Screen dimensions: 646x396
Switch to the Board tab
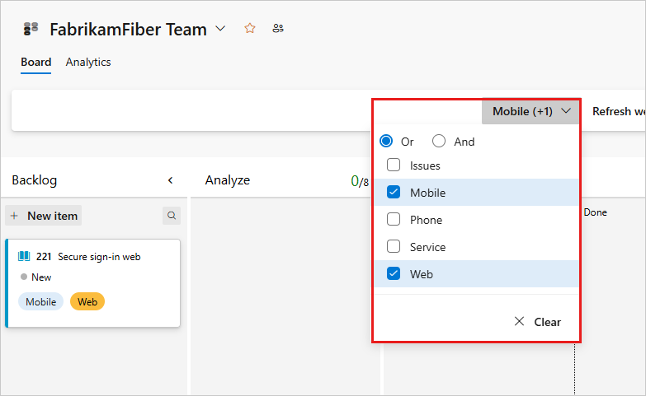tap(35, 62)
